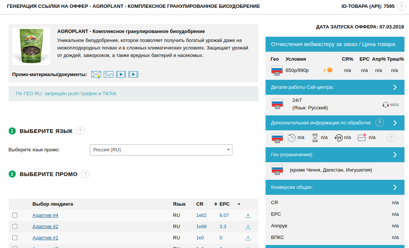Click the orange coin icon near 650р/990р

[x=330, y=70]
